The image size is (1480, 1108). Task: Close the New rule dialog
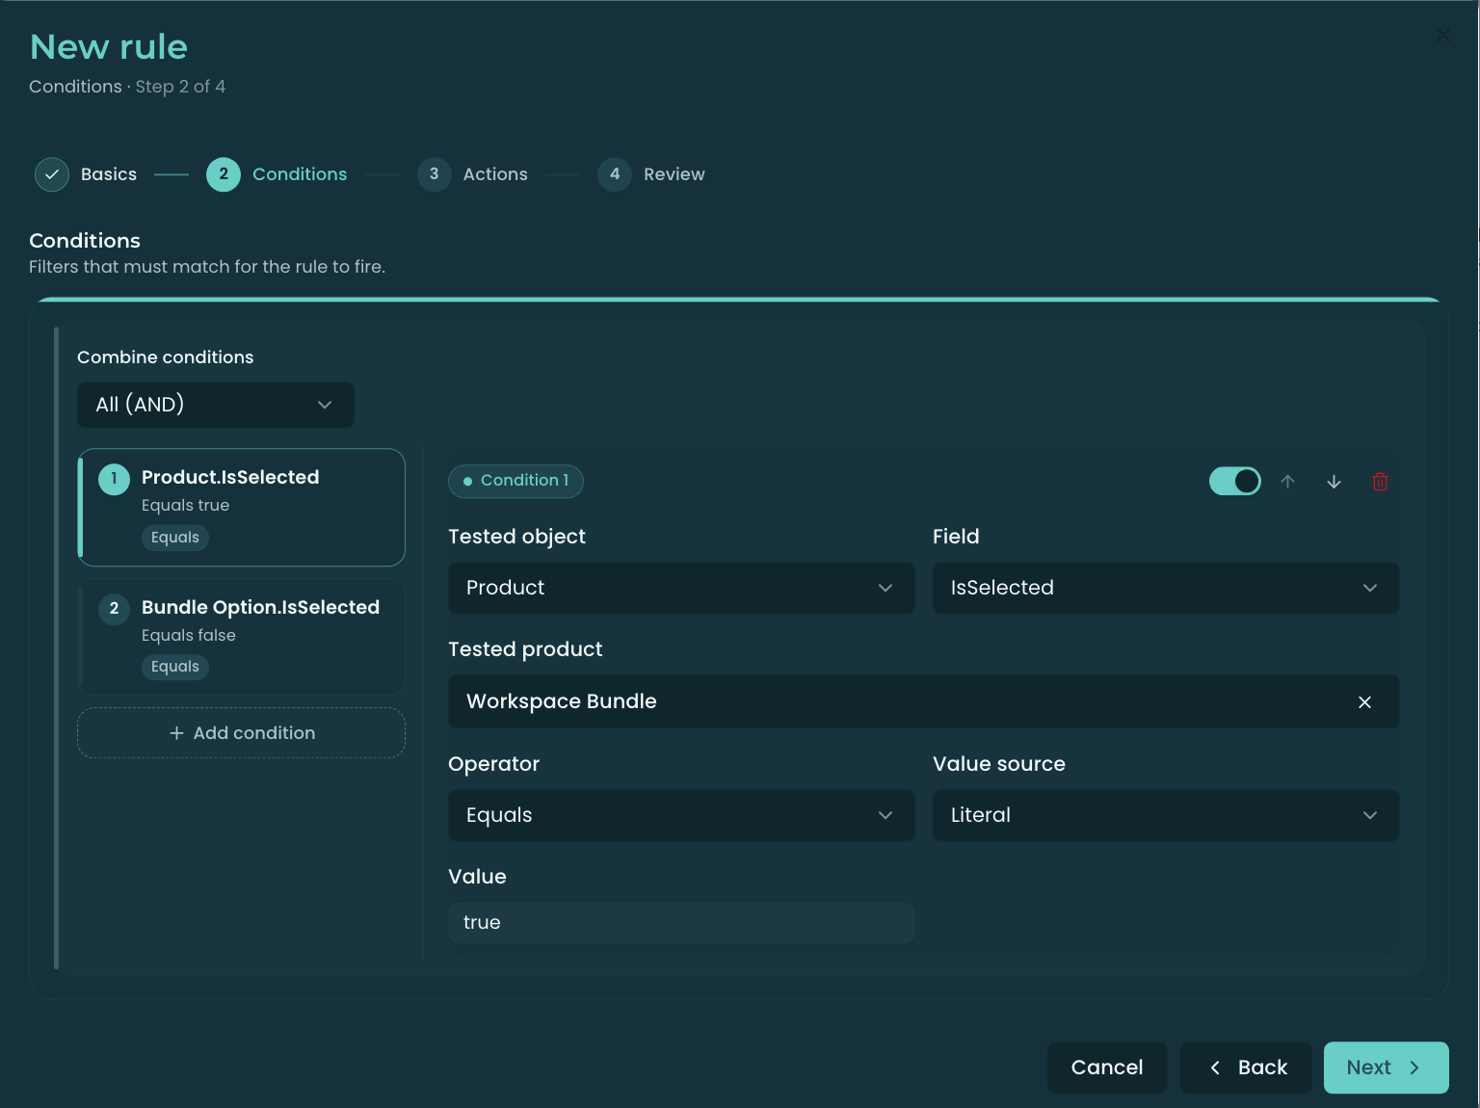pos(1442,36)
